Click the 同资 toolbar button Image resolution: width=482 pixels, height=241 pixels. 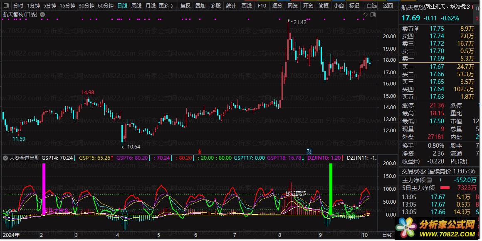tap(293, 5)
